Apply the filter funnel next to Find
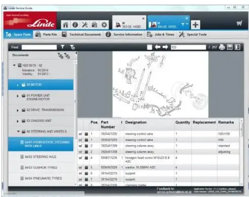The image size is (249, 197). click(x=63, y=47)
